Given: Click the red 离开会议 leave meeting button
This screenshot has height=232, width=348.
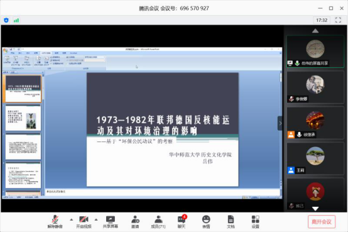Looking at the screenshot, I should 322,221.
